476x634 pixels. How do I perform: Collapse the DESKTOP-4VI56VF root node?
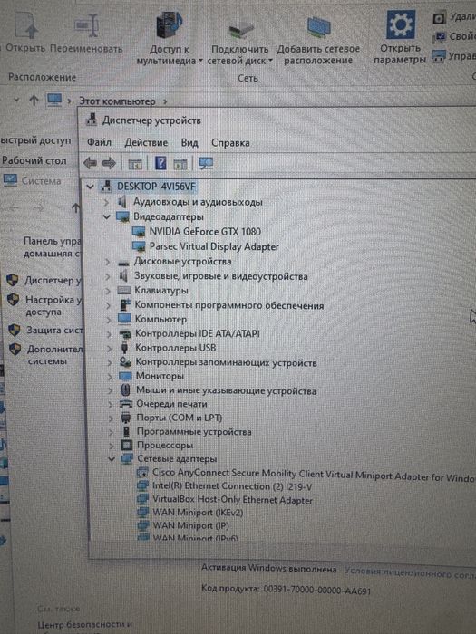point(90,187)
